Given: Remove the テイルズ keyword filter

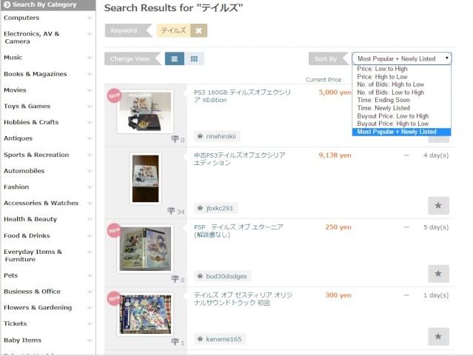Looking at the screenshot, I should point(198,30).
